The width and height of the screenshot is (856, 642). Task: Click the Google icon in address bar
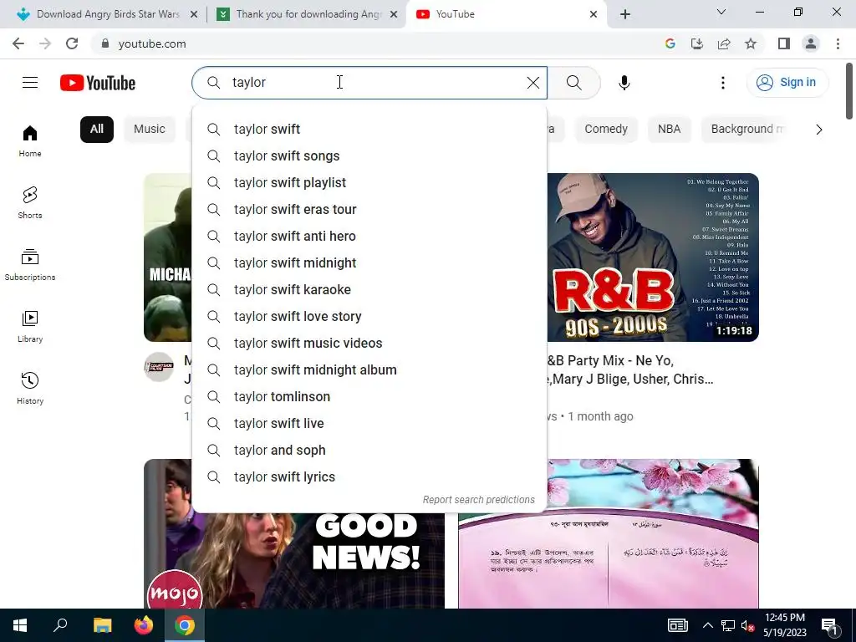(x=670, y=43)
